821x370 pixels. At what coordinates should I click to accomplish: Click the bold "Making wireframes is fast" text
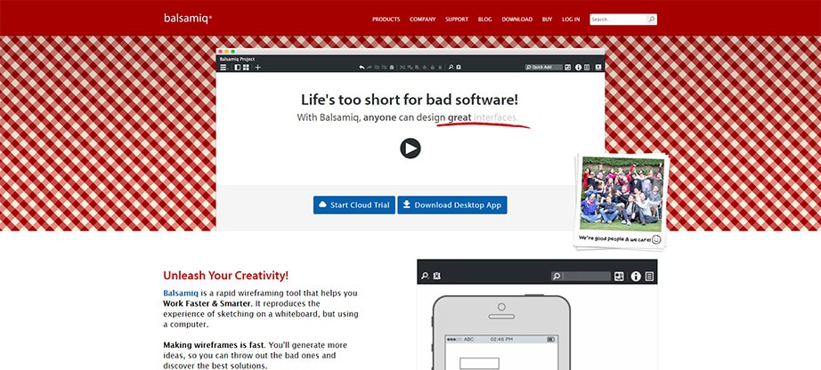pos(214,345)
